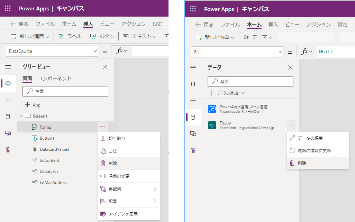
Task: Open the ファイル menu in the right window
Action: [230, 25]
